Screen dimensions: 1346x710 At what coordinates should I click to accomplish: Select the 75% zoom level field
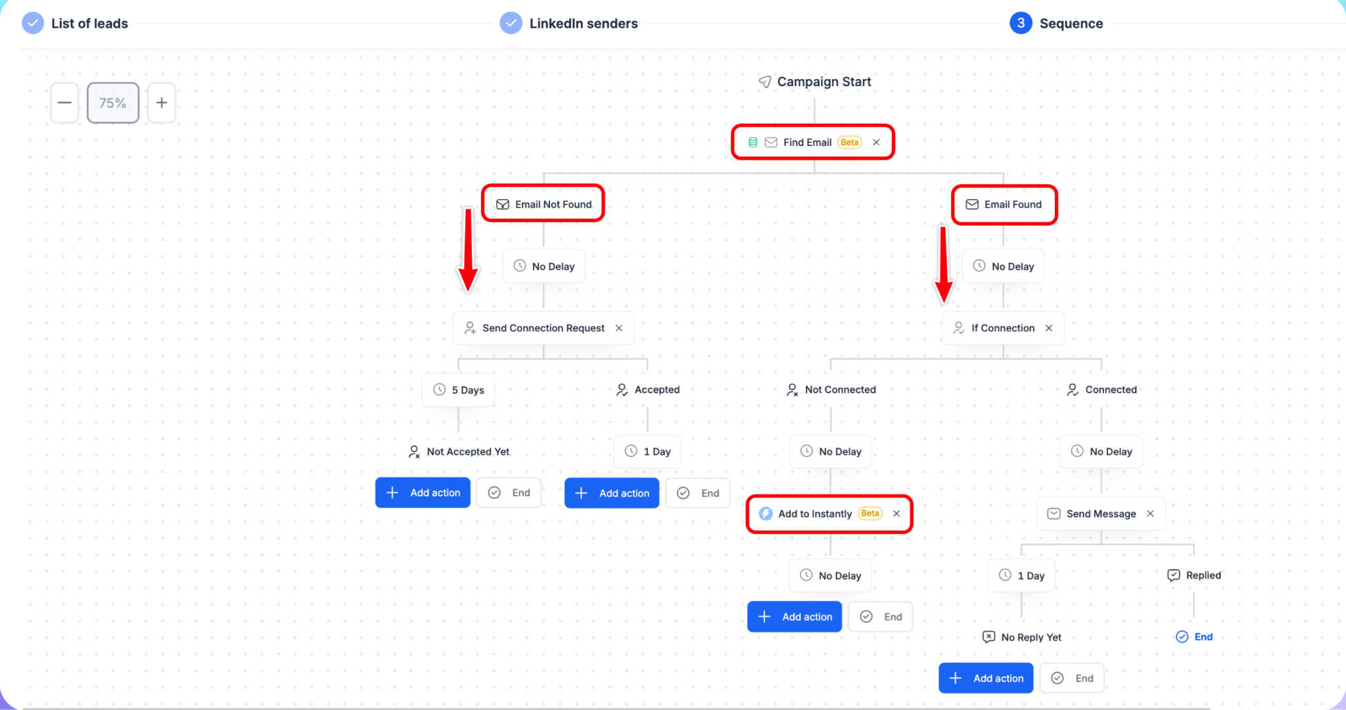click(x=113, y=103)
